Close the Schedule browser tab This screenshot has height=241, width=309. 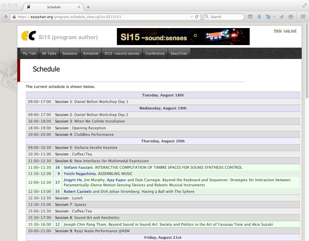click(x=79, y=7)
